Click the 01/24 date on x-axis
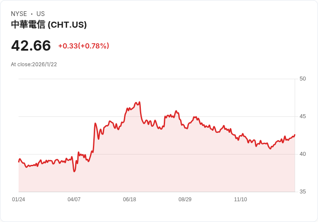The image size is (318, 222). coord(19,199)
